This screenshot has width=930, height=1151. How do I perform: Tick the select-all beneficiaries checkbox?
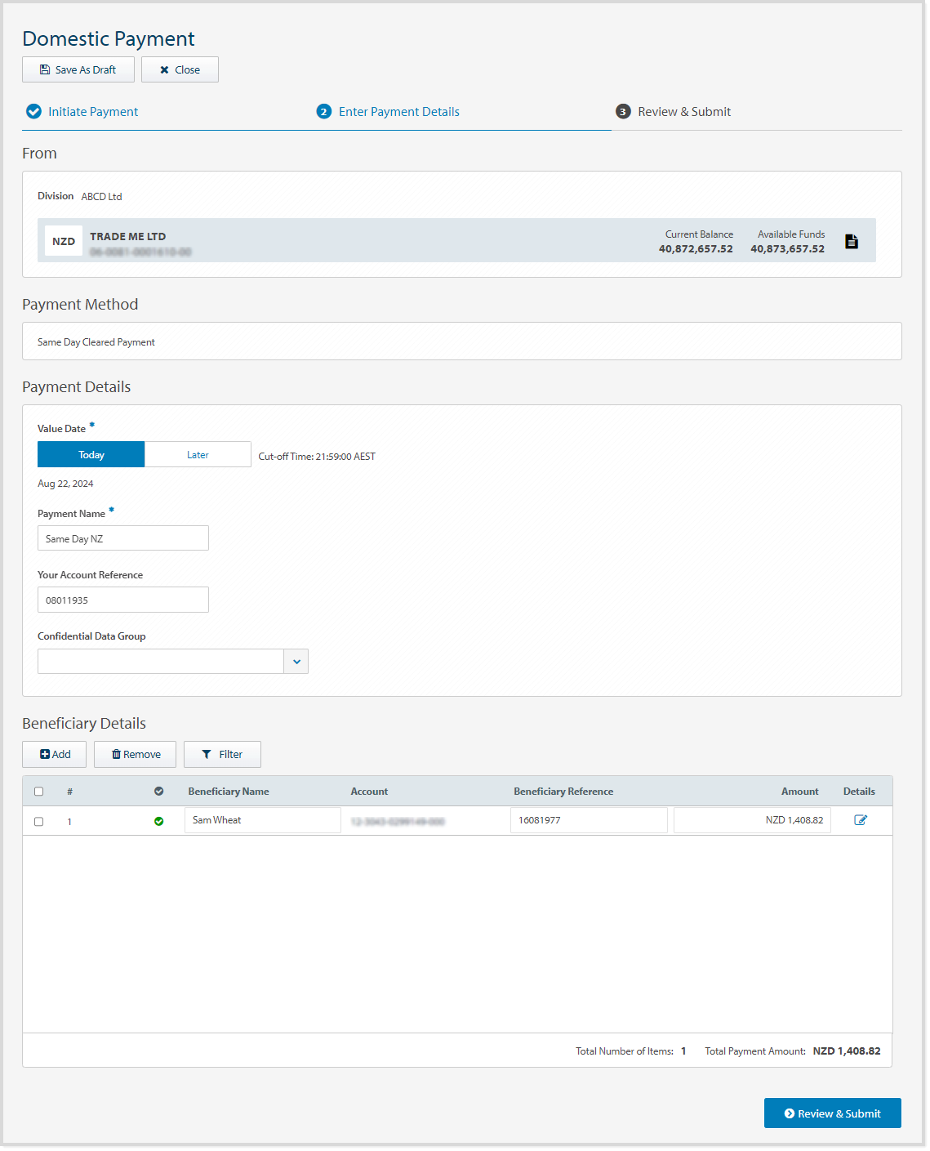[38, 792]
